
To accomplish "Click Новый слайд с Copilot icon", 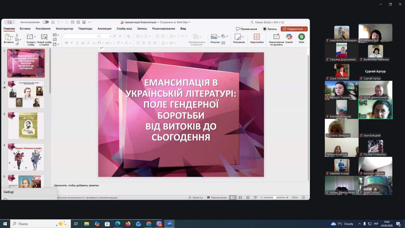I will pyautogui.click(x=44, y=37).
